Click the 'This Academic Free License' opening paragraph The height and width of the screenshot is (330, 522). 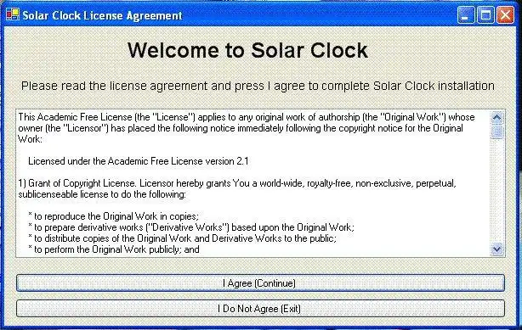247,128
